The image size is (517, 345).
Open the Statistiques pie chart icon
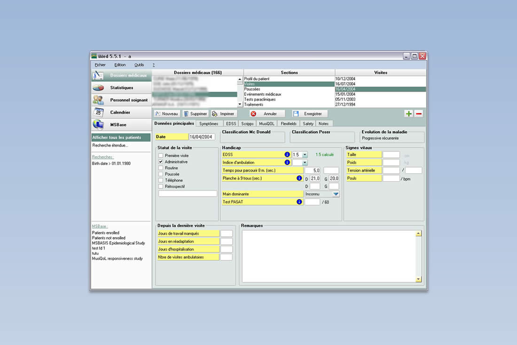coord(98,88)
